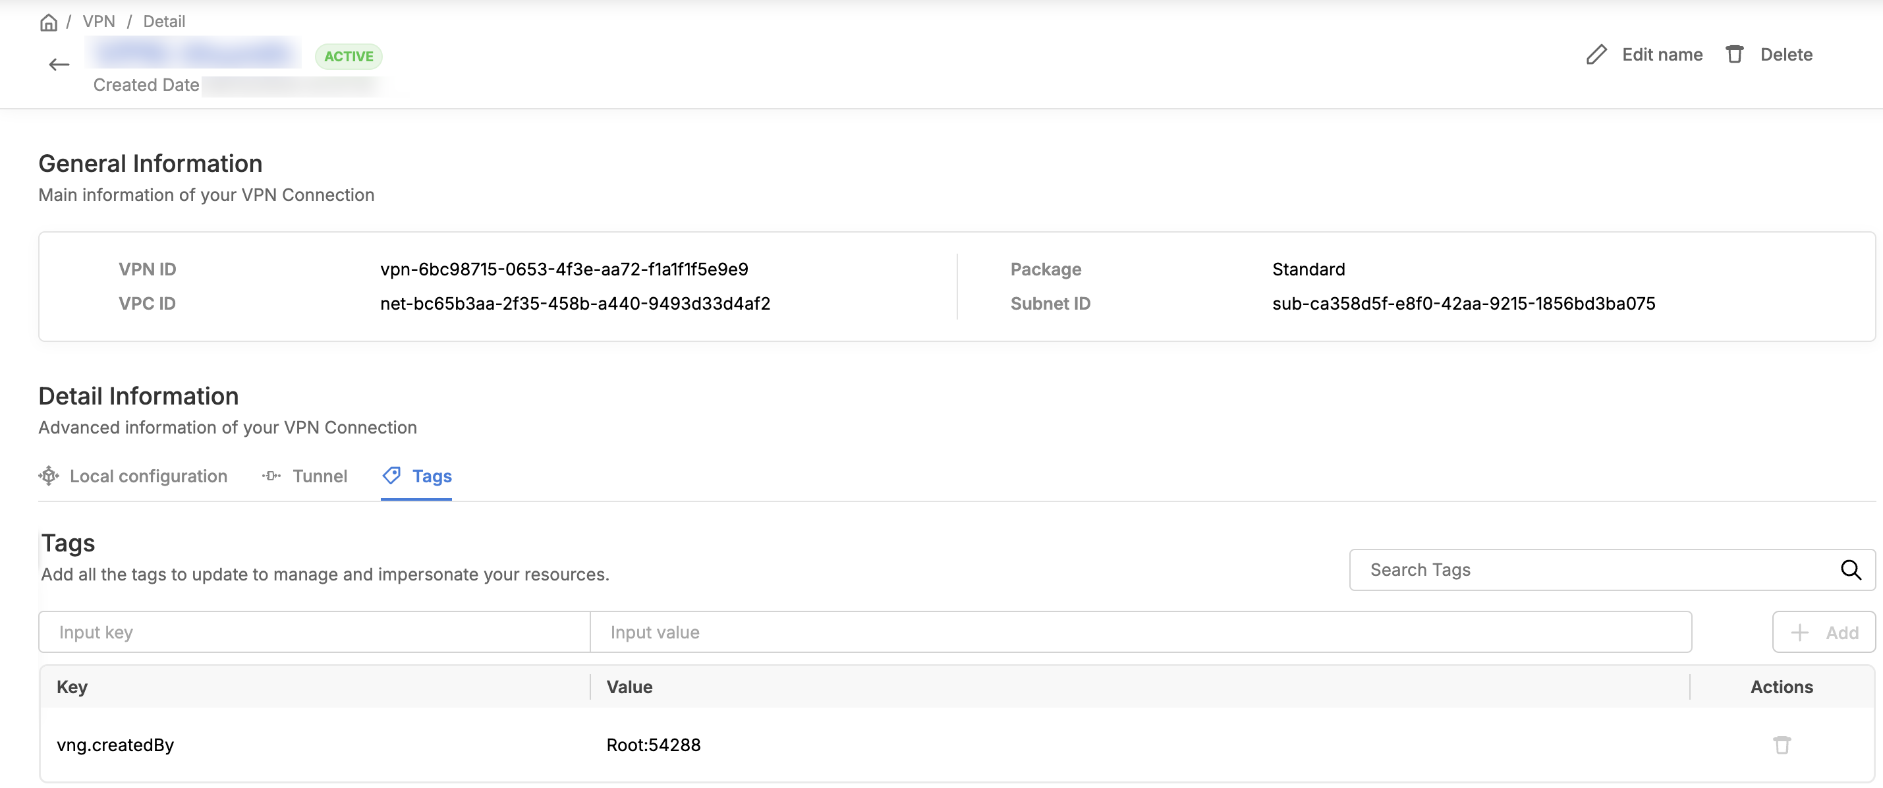
Task: Click the Input value field
Action: 1140,633
